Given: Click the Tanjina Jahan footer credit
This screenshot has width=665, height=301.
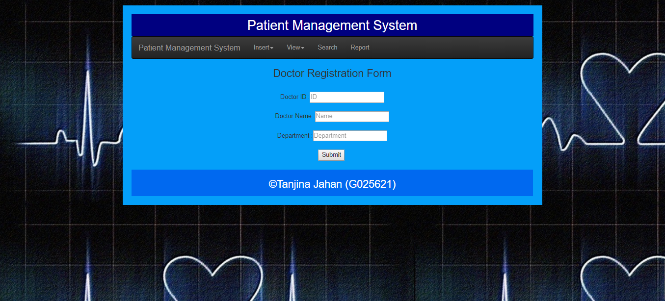Looking at the screenshot, I should pos(332,184).
